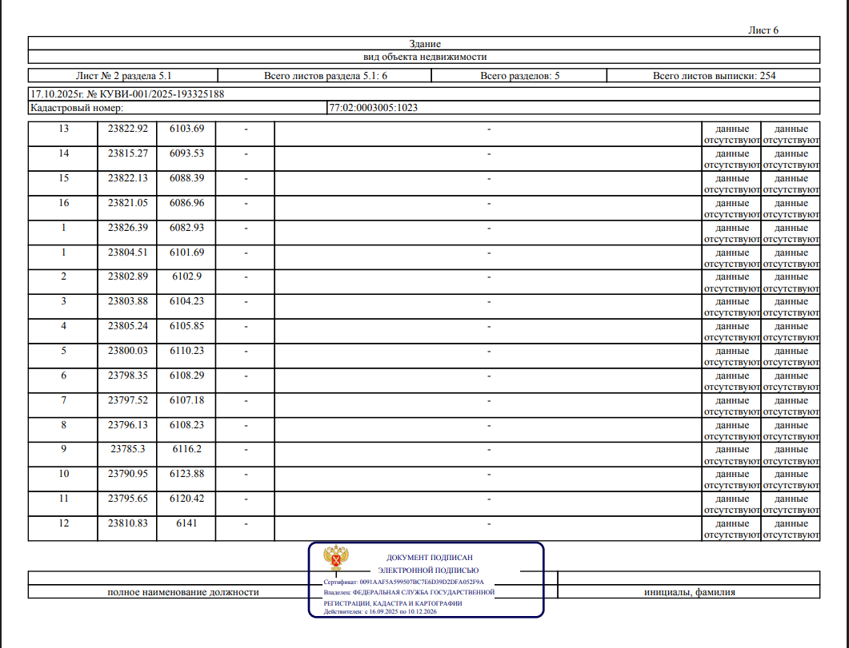849x648 pixels.
Task: Click coordinate value 6108.23
Action: [x=186, y=425]
